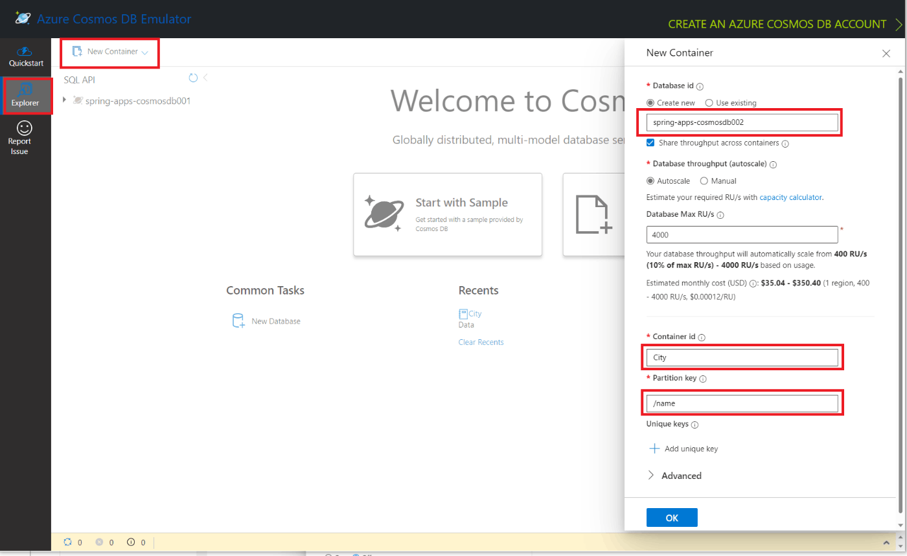907x556 pixels.
Task: Expand the notification console chevron
Action: pos(886,542)
